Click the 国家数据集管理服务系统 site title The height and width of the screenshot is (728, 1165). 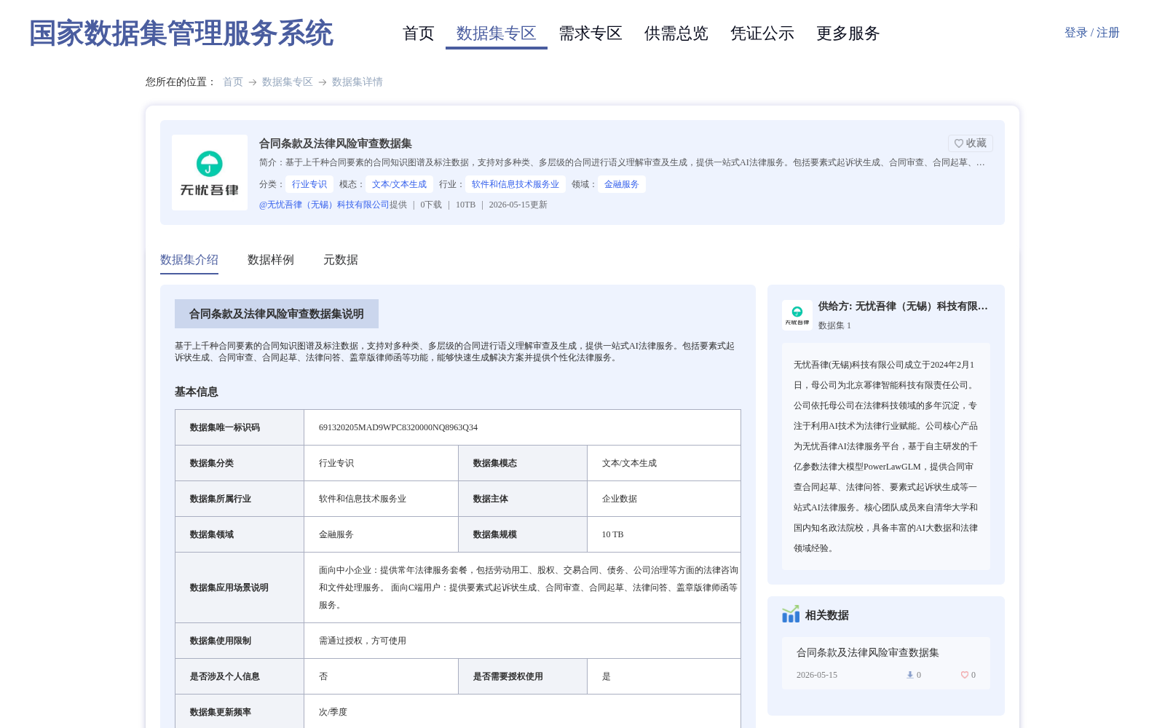point(181,33)
